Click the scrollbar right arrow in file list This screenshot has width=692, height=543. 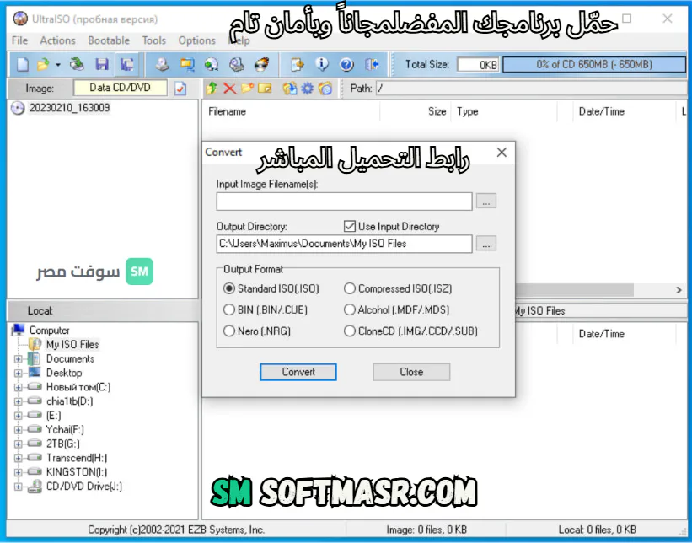click(x=679, y=290)
